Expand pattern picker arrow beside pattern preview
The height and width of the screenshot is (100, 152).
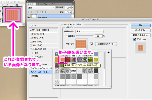(87, 44)
